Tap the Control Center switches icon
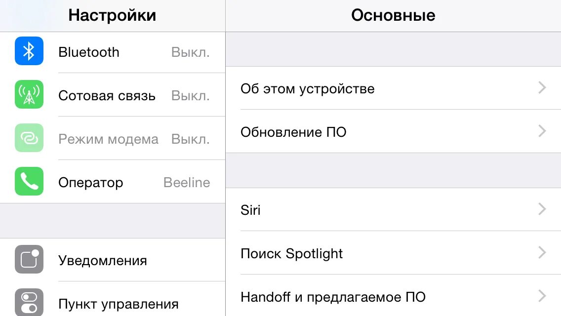Viewport: 561px width, 316px height. (x=29, y=302)
